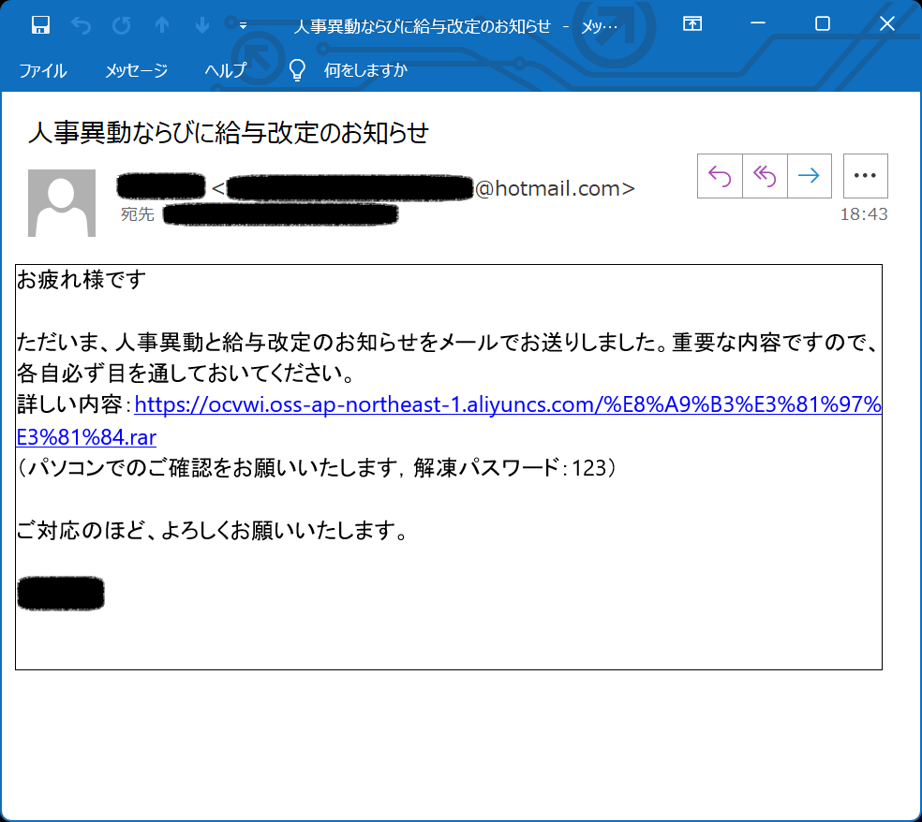Image resolution: width=922 pixels, height=822 pixels.
Task: Click the ribbon display options icon
Action: 692,23
